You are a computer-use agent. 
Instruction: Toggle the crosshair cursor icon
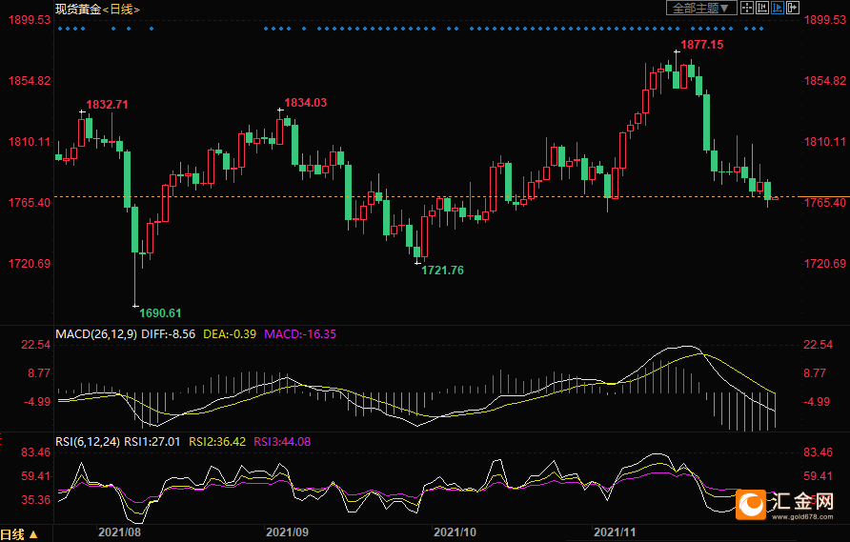tap(746, 8)
